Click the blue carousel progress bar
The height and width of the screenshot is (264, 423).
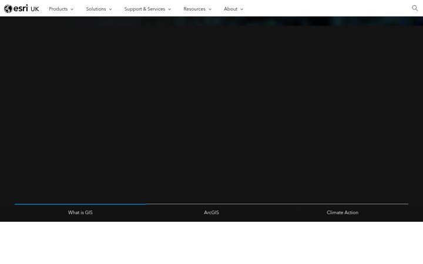click(80, 204)
